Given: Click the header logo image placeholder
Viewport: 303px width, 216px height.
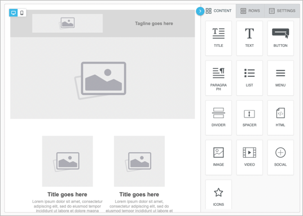Looking at the screenshot, I should tap(68, 23).
